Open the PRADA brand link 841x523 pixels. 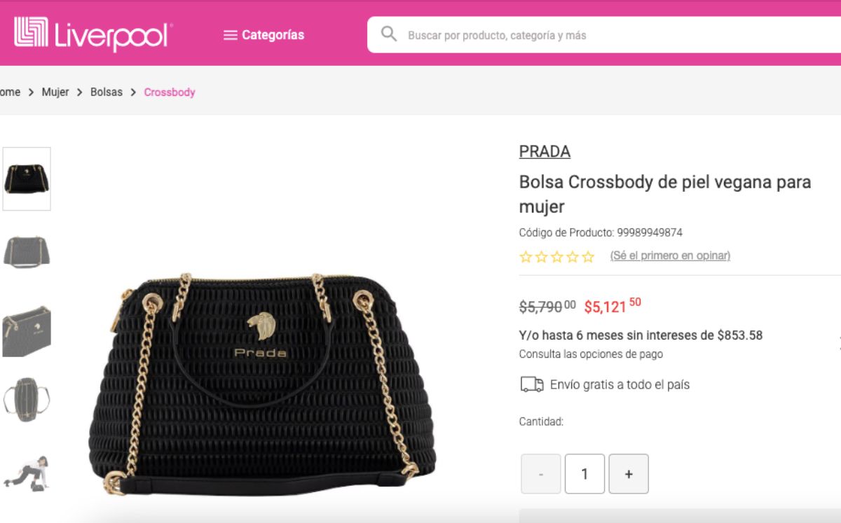click(544, 151)
